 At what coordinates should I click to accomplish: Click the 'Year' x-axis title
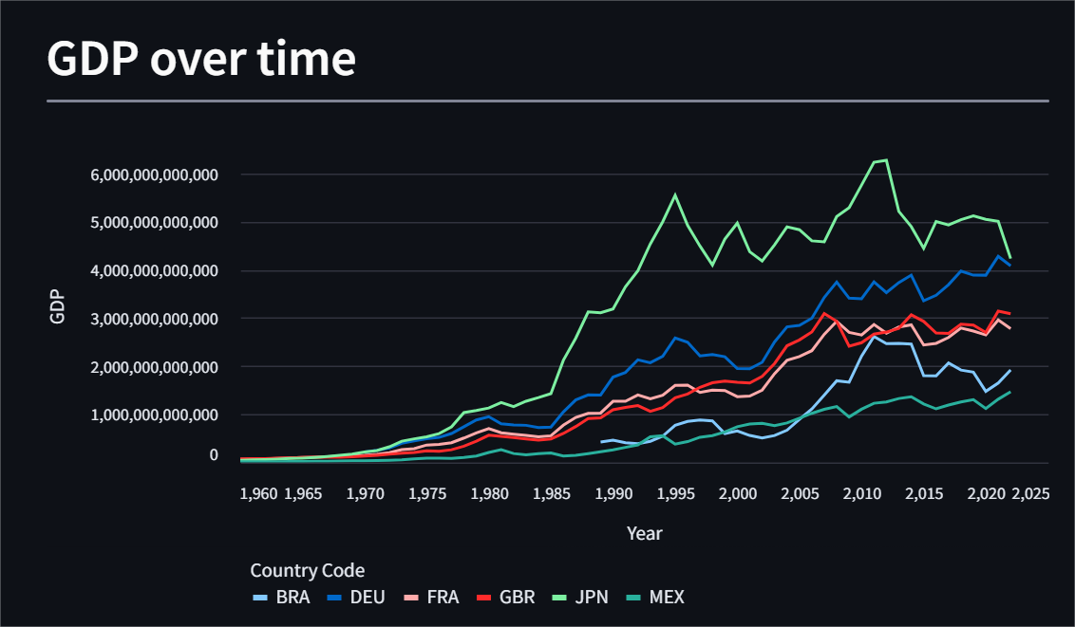645,533
